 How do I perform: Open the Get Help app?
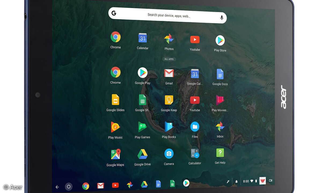220,153
